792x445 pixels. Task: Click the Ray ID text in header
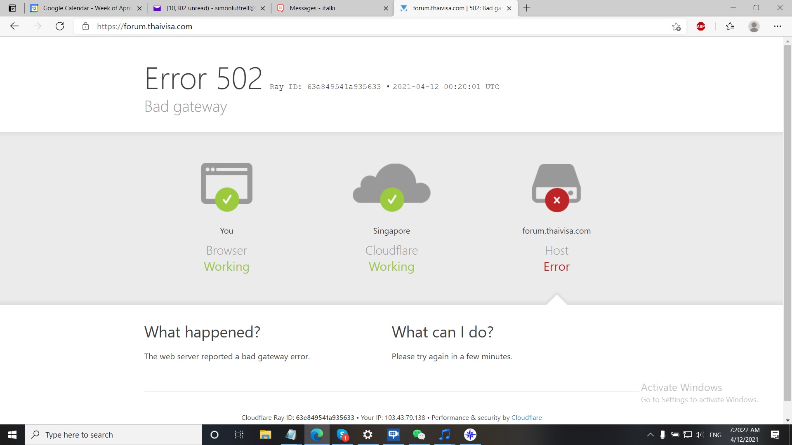tap(325, 87)
